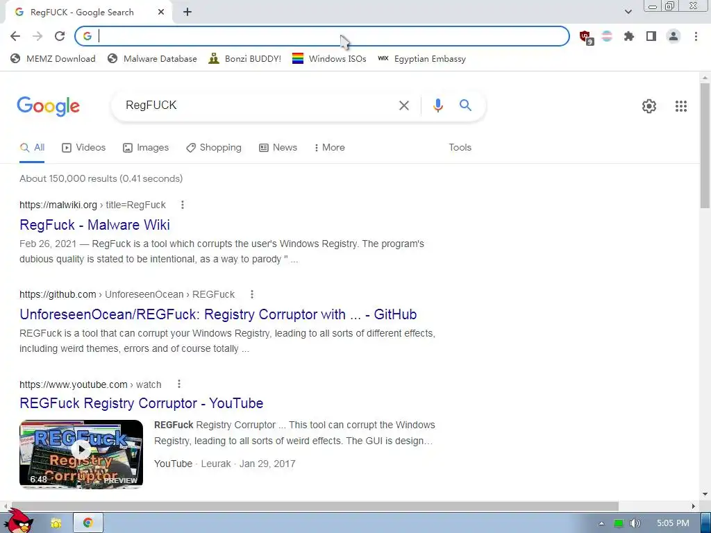Click the scroll-right arrow of horizontal scrollbar
The image size is (711, 533).
click(694, 506)
